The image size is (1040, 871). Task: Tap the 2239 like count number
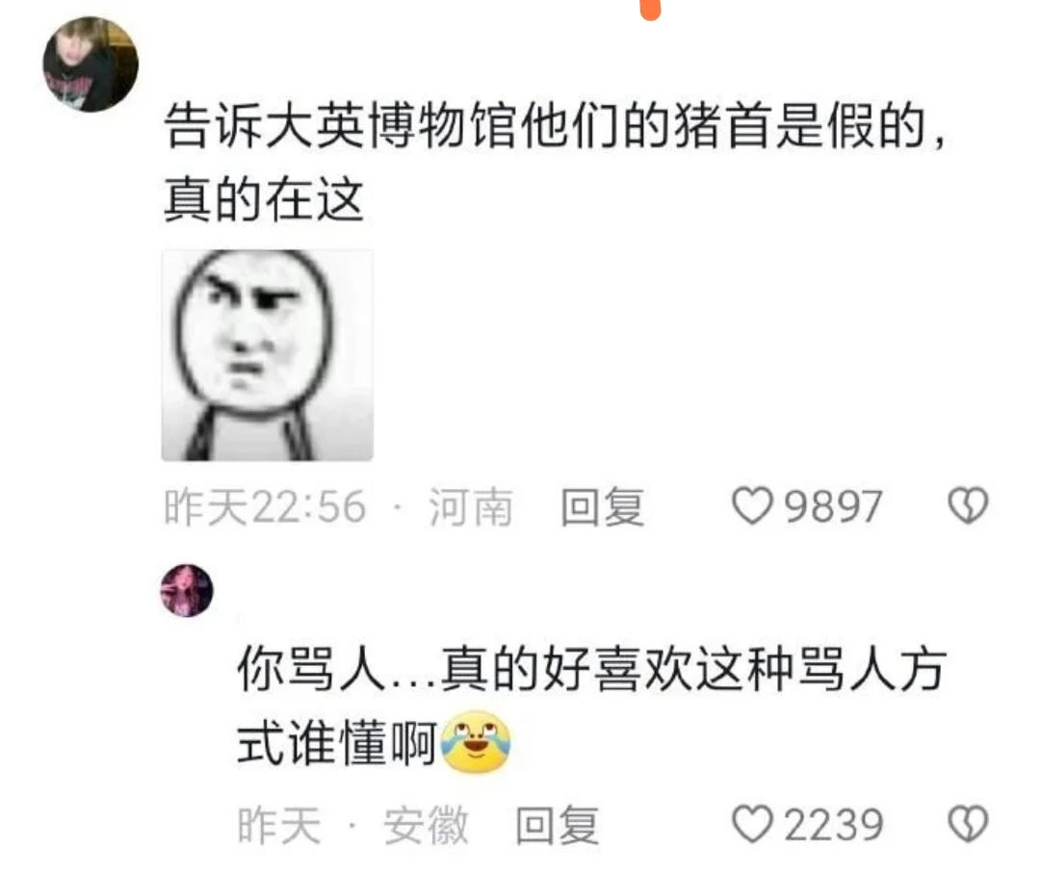[x=834, y=825]
